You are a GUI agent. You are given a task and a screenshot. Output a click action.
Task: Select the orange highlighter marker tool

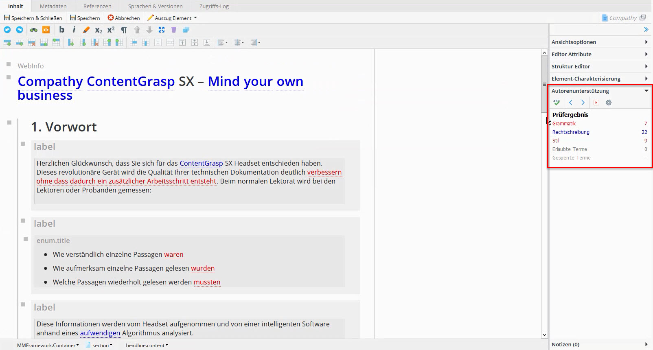point(86,30)
